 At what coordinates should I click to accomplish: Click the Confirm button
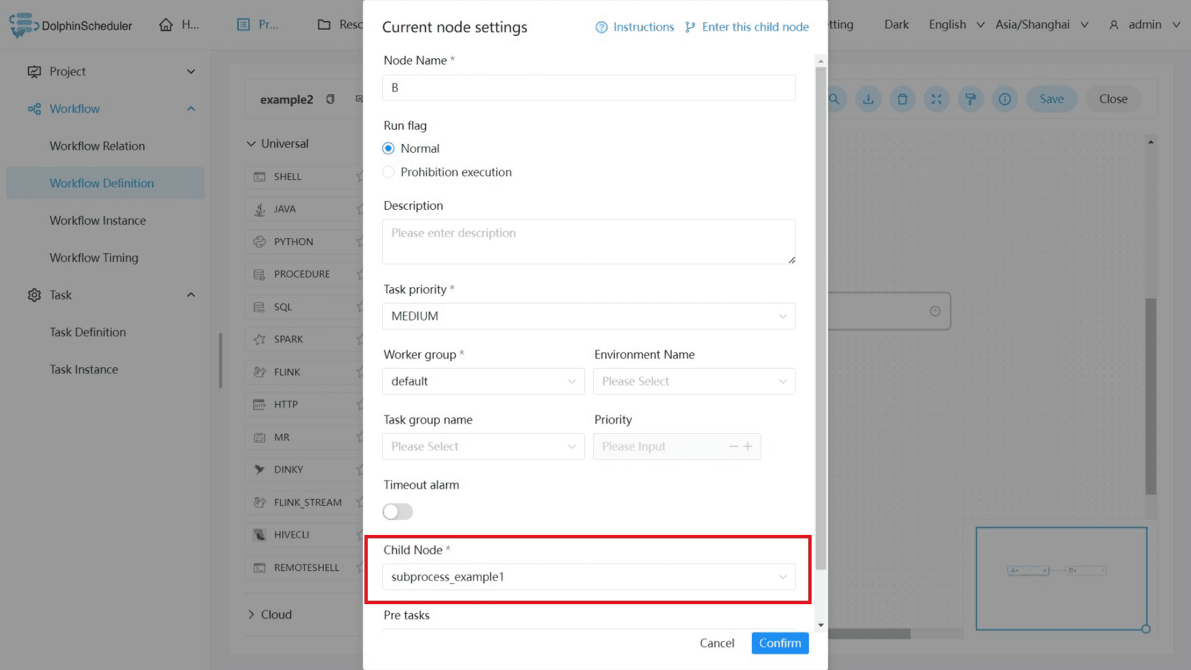[780, 643]
